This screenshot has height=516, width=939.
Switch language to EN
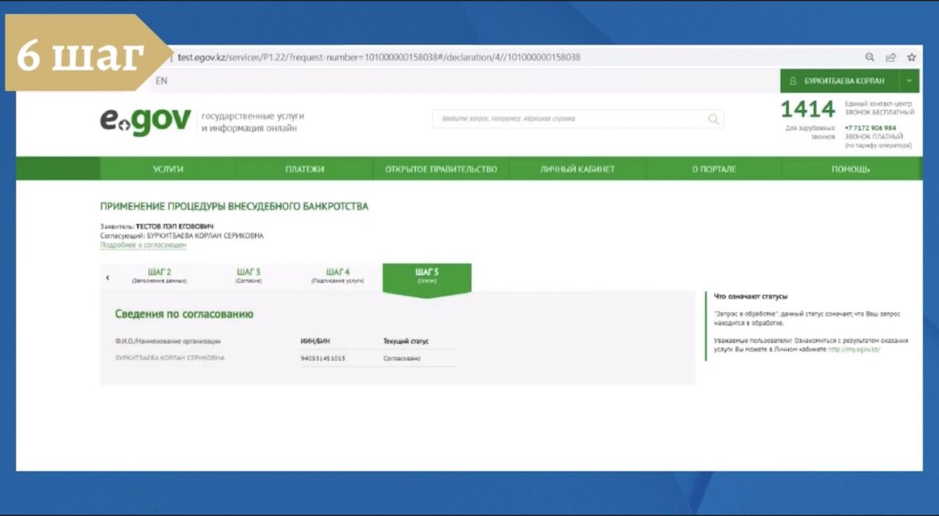pyautogui.click(x=161, y=81)
